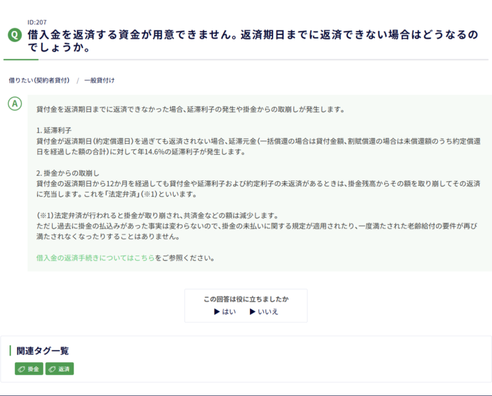Click the ID:207 label
The height and width of the screenshot is (396, 492).
point(36,22)
